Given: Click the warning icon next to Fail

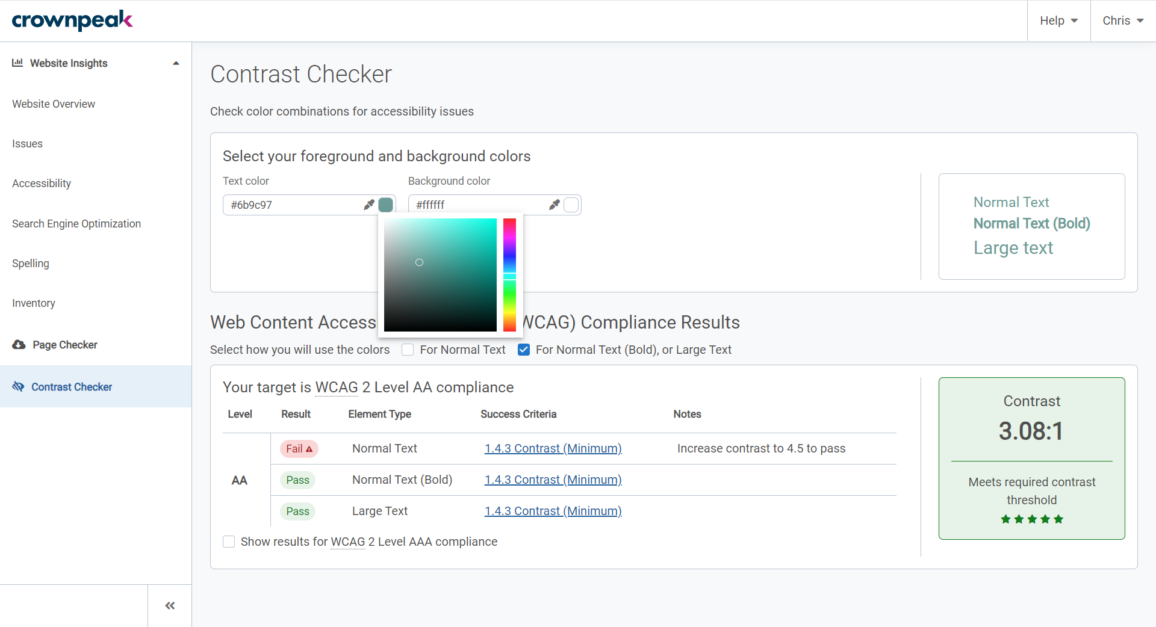Looking at the screenshot, I should 309,449.
